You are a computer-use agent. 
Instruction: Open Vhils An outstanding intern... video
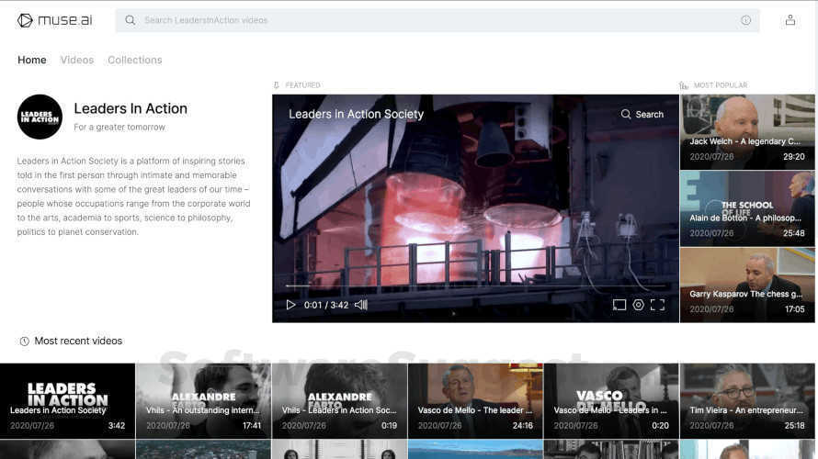[x=203, y=400]
